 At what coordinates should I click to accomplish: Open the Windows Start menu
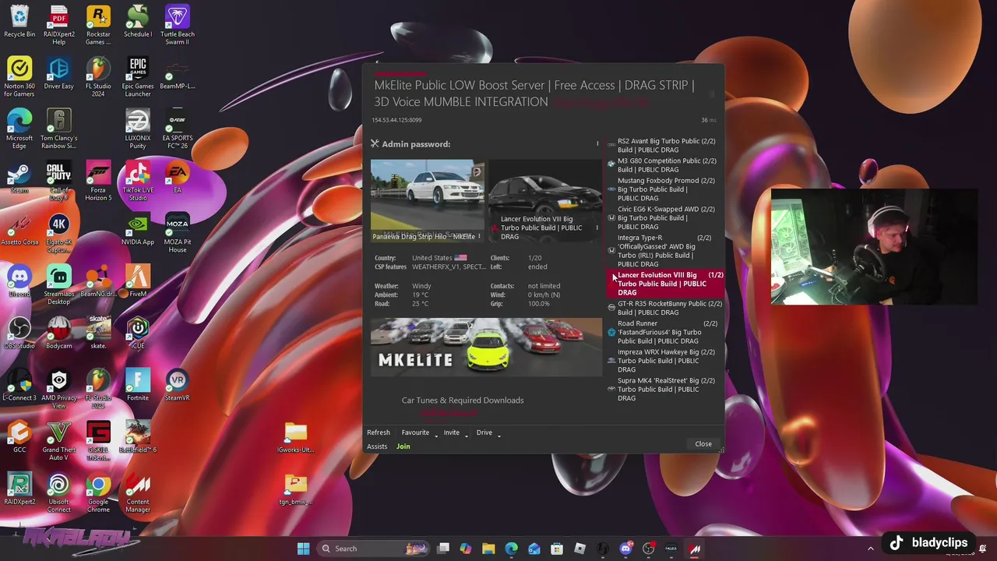pyautogui.click(x=303, y=549)
